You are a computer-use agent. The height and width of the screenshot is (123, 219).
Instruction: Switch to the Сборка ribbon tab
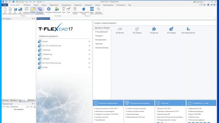pyautogui.click(x=44, y=5)
